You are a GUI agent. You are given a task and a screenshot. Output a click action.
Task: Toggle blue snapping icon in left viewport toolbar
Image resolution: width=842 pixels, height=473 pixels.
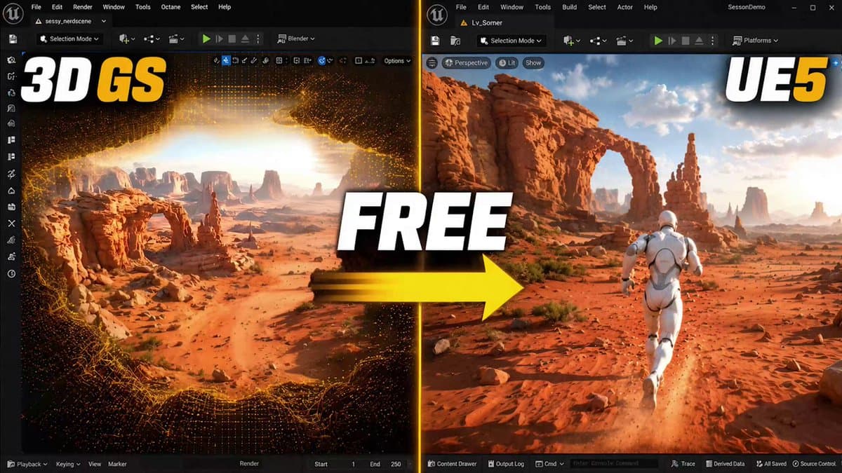coord(322,61)
